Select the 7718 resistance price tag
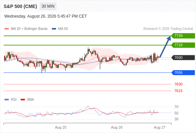The height and width of the screenshot is (133, 196). pyautogui.click(x=183, y=45)
